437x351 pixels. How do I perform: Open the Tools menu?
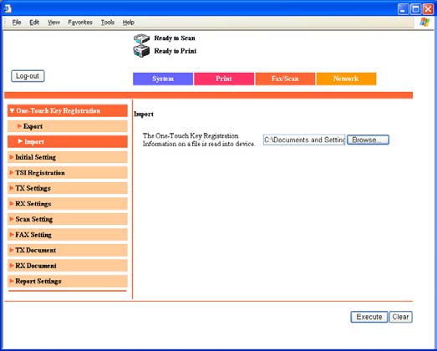(x=108, y=23)
